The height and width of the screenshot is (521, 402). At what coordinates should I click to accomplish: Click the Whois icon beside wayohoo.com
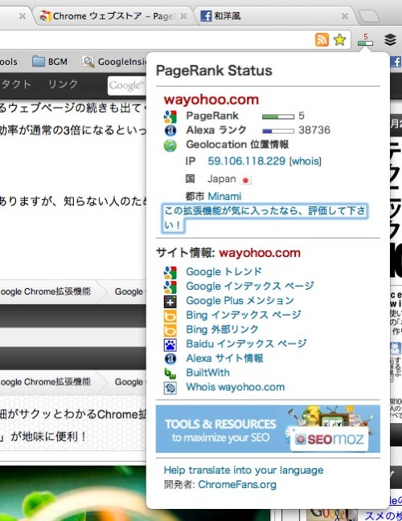point(170,388)
